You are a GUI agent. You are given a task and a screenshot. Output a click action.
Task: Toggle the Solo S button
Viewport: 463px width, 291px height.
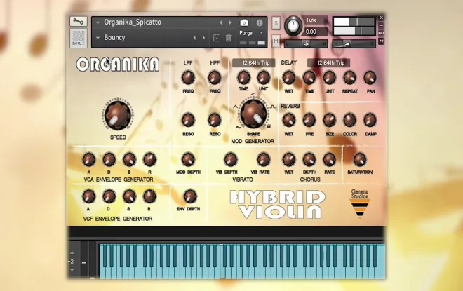pos(276,23)
